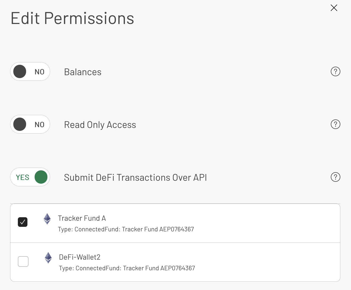351x290 pixels.
Task: Open help for Submit DeFi Transactions Over API
Action: pos(336,177)
